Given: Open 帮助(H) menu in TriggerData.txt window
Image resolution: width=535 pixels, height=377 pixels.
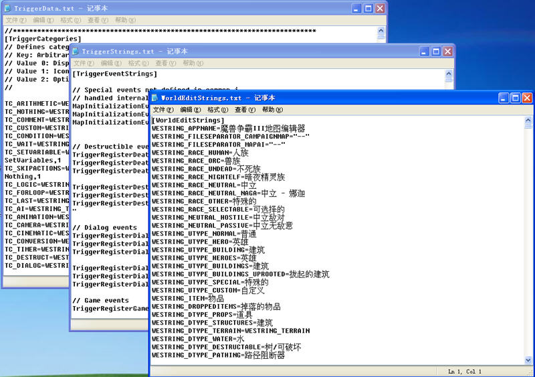Looking at the screenshot, I should [x=125, y=20].
